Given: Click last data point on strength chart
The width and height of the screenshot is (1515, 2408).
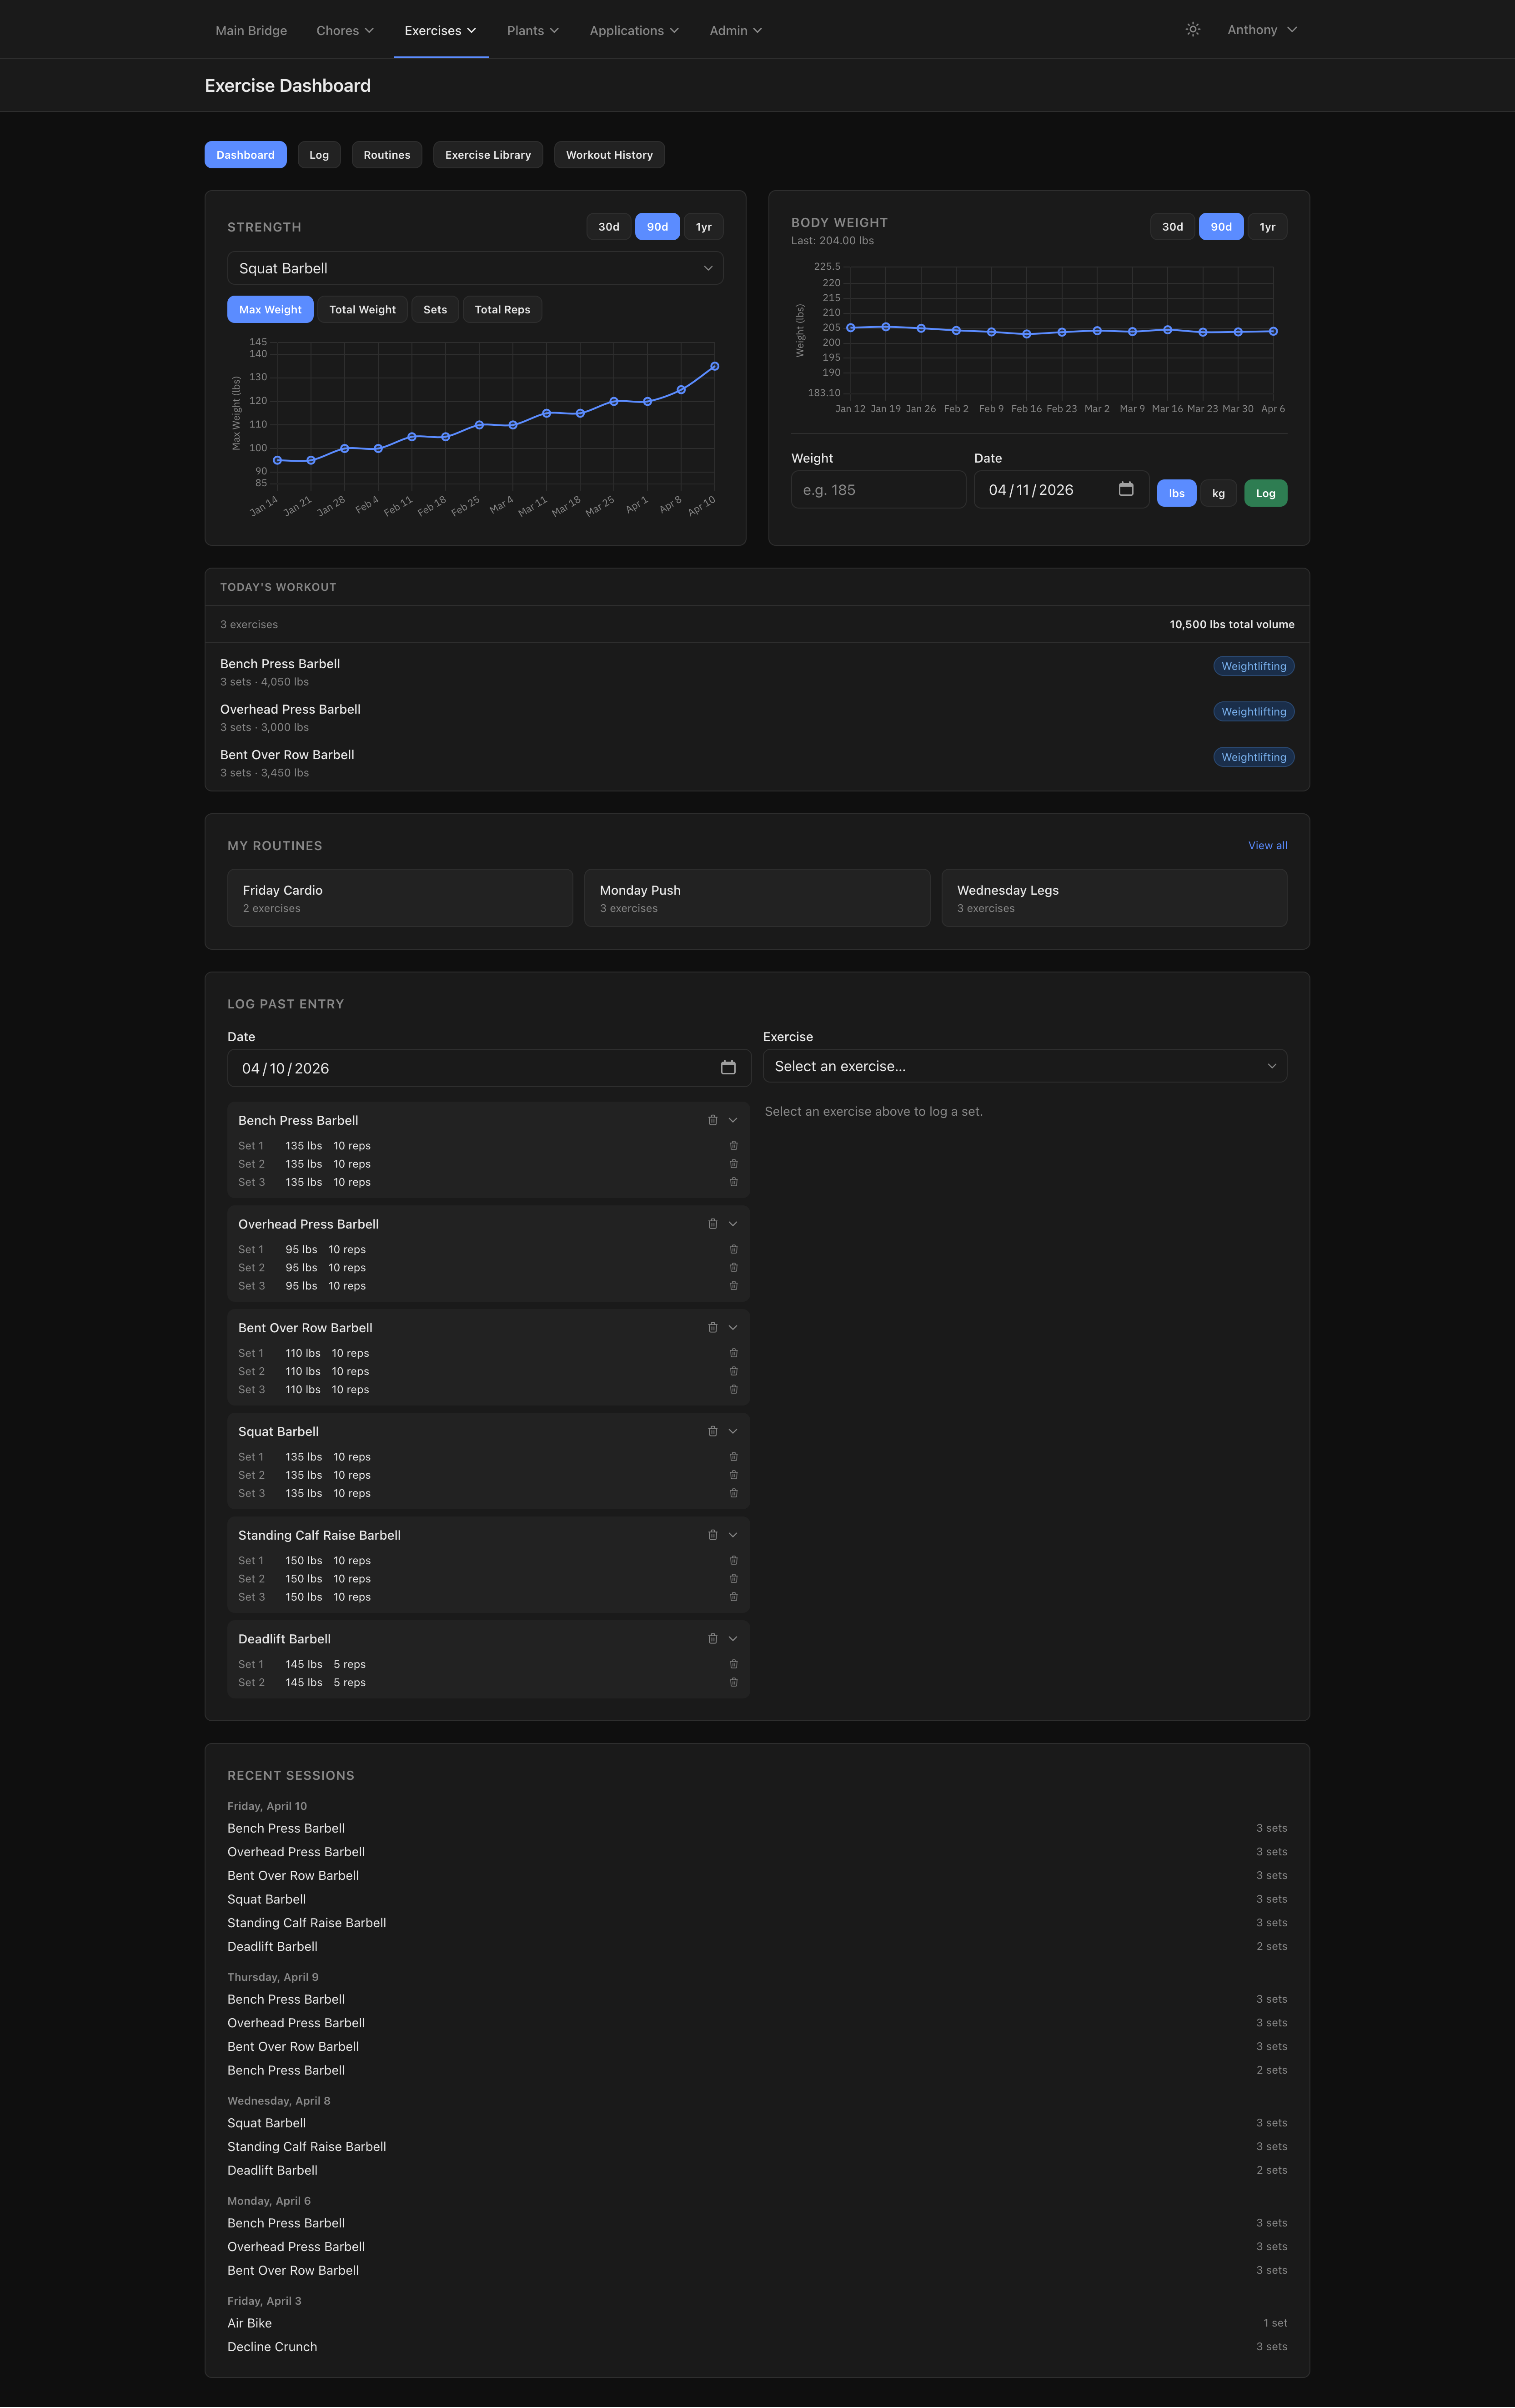Looking at the screenshot, I should pos(714,366).
